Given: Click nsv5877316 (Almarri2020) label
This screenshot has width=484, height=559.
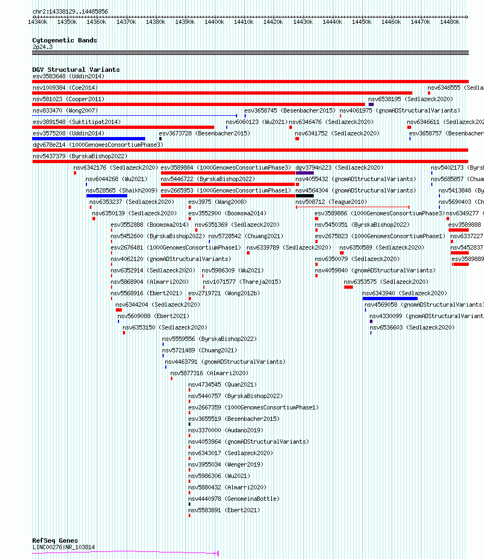Looking at the screenshot, I should tap(209, 373).
